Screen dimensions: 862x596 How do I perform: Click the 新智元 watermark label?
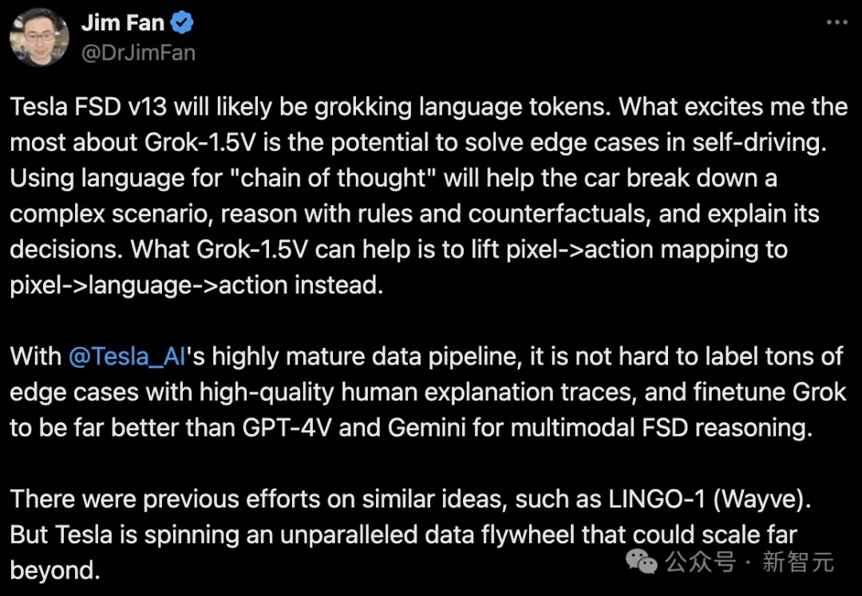click(x=797, y=562)
